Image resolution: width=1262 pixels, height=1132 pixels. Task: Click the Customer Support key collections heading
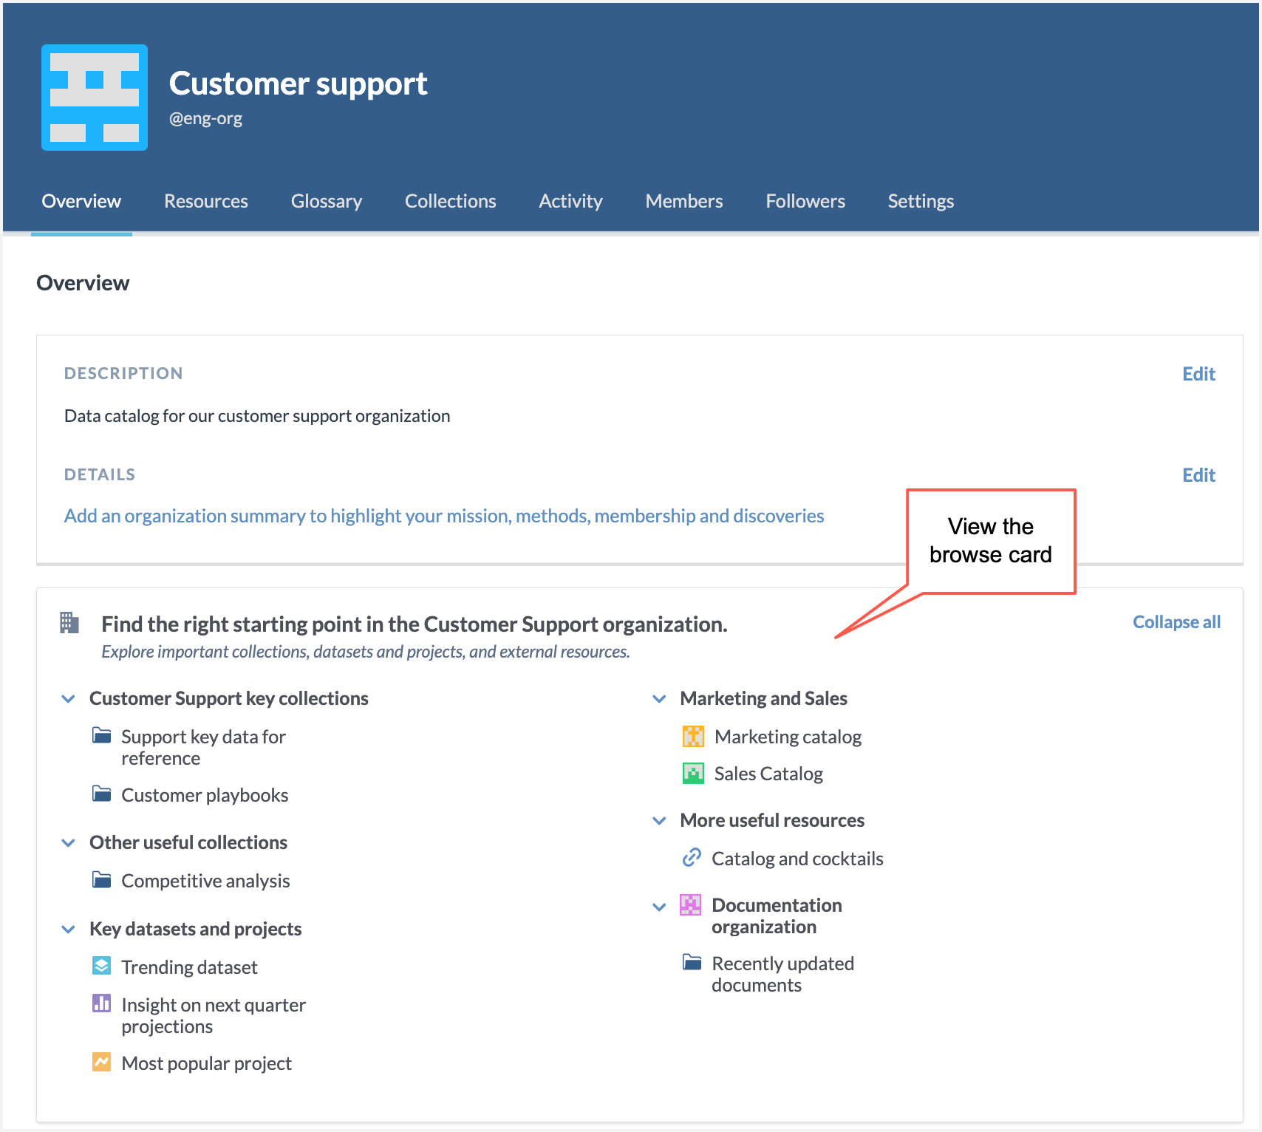tap(229, 698)
